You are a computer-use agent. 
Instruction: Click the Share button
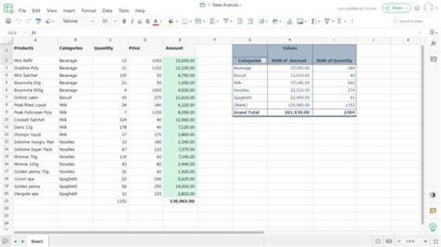(396, 8)
